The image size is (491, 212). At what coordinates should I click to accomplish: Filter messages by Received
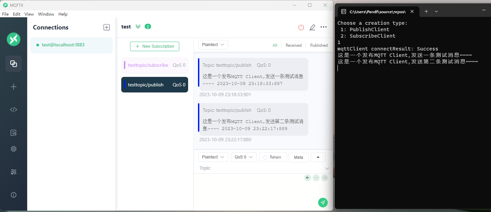(x=293, y=45)
